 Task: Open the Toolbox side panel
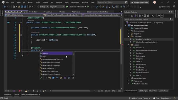click(2, 13)
